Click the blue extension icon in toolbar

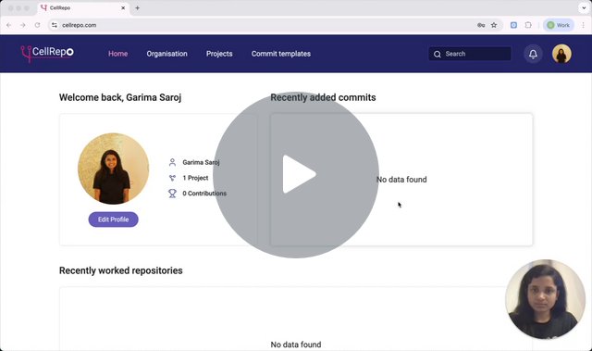coord(514,25)
